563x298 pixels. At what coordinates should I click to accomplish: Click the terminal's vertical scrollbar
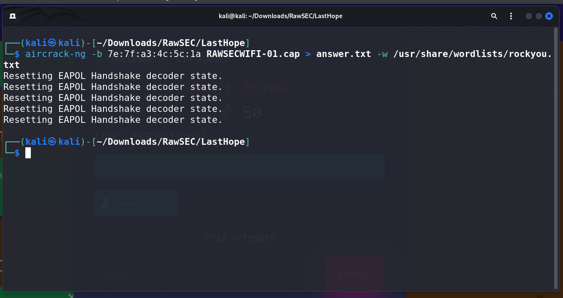[556, 156]
